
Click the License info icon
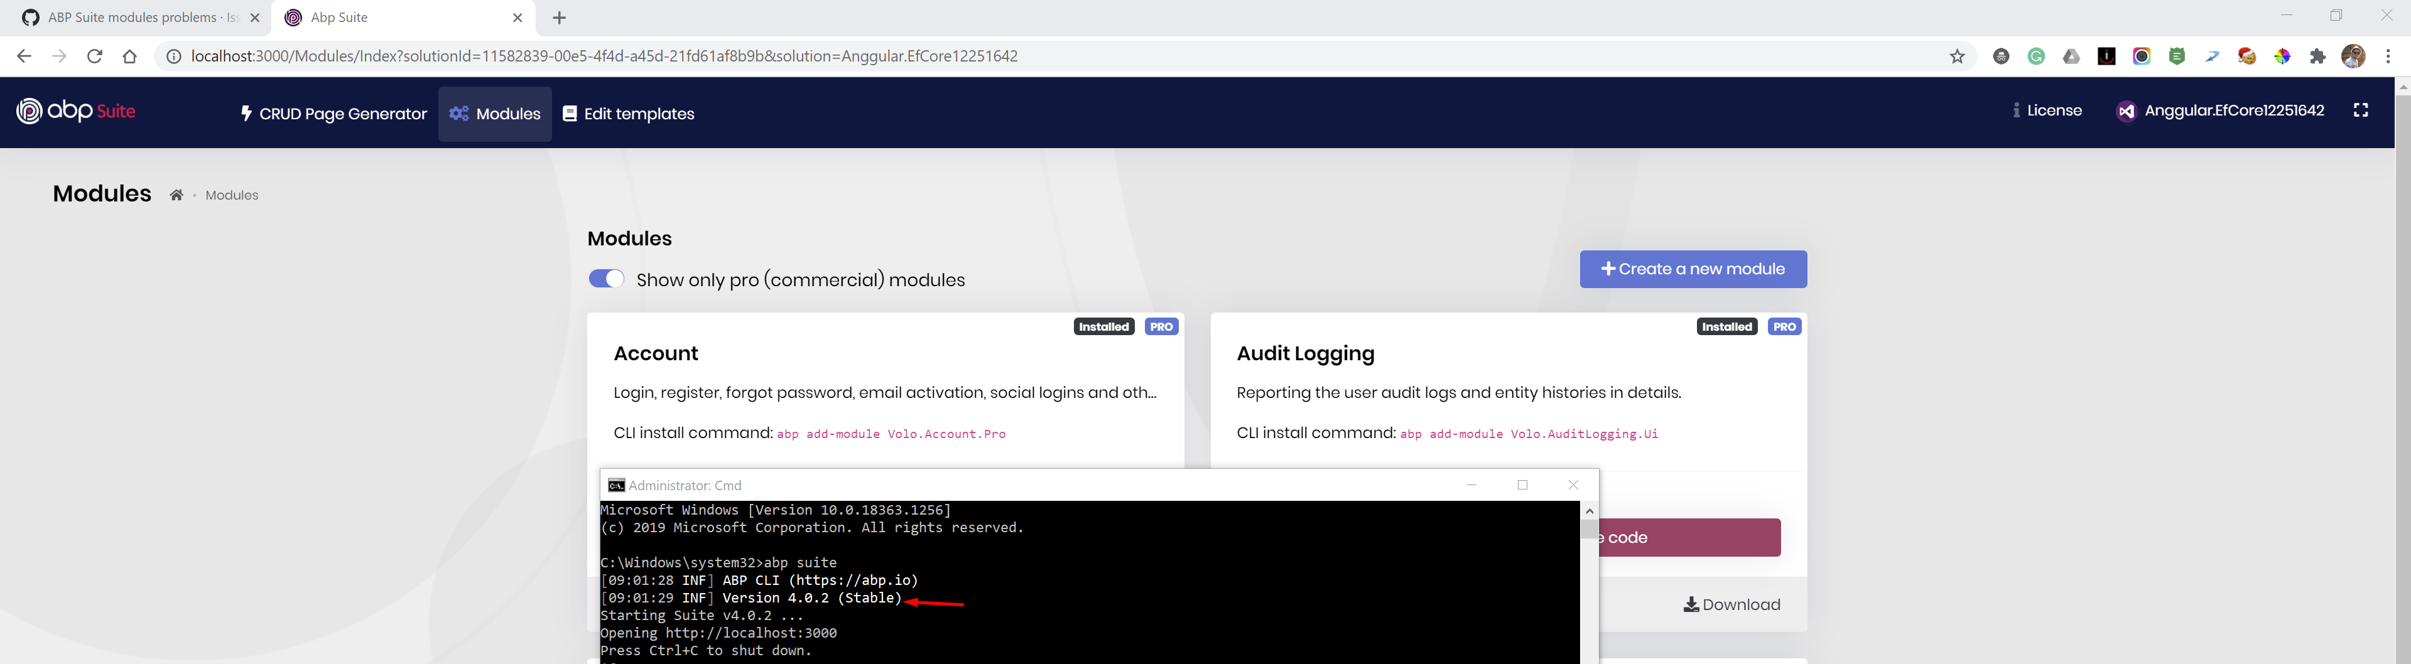(2017, 110)
